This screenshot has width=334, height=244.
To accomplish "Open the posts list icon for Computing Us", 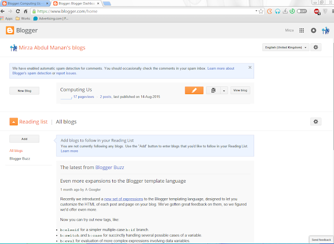I will [x=213, y=90].
